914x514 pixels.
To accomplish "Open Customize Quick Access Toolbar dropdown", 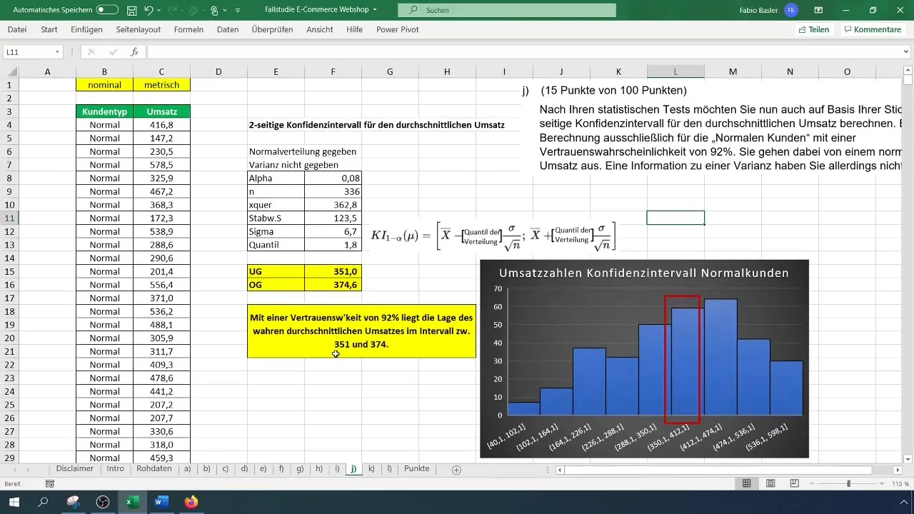I will [x=238, y=11].
